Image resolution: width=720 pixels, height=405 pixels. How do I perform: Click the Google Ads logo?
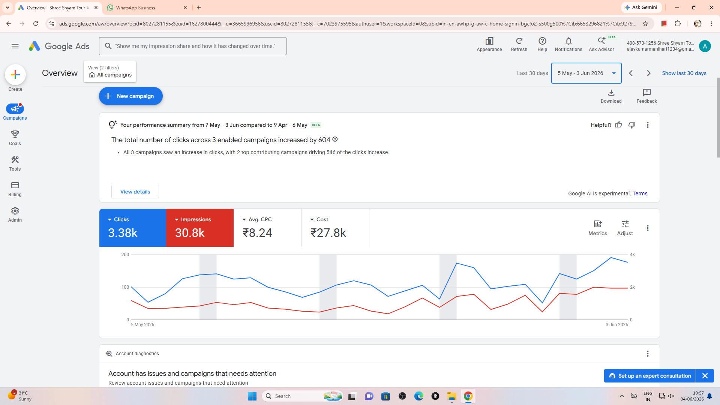coord(59,46)
